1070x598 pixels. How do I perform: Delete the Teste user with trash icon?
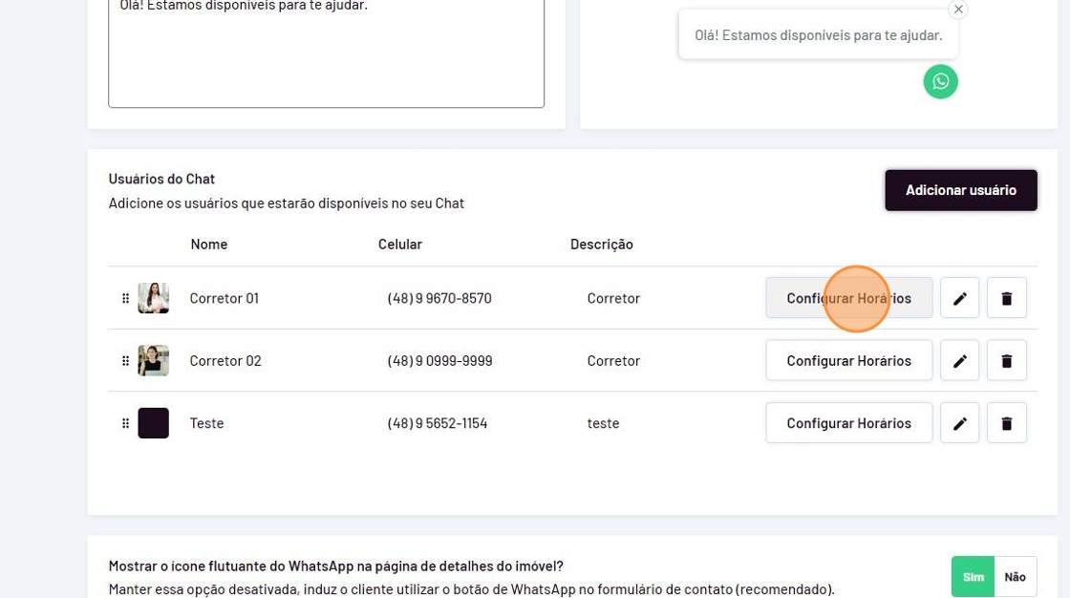click(1006, 423)
